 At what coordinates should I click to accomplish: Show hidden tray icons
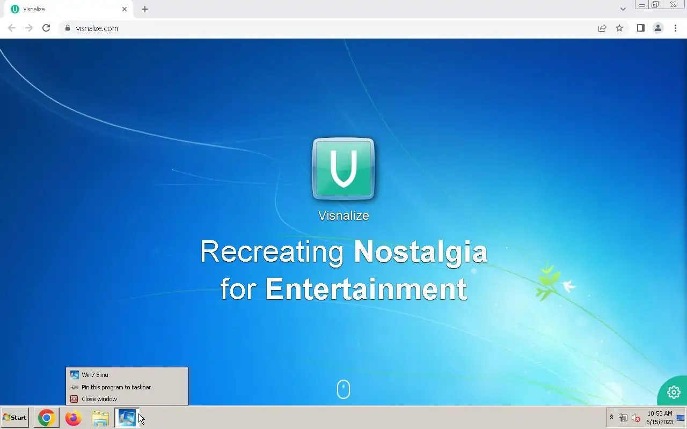coord(611,417)
